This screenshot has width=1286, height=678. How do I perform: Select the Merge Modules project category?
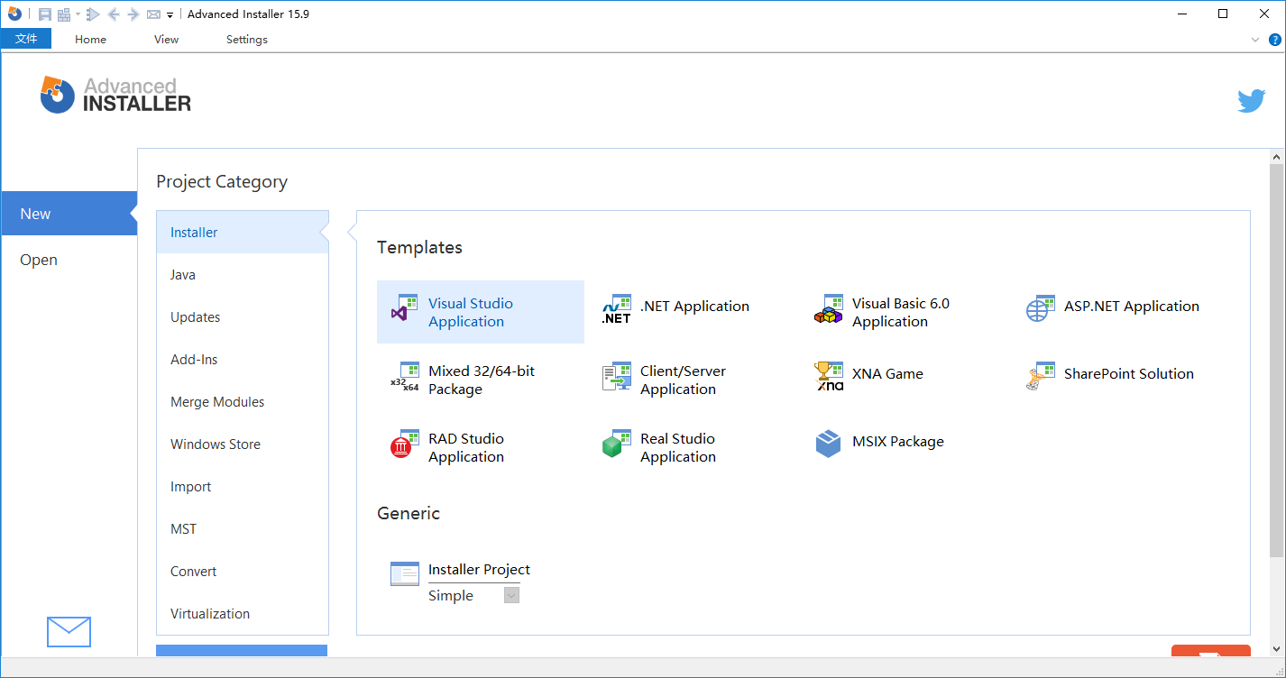pyautogui.click(x=242, y=401)
